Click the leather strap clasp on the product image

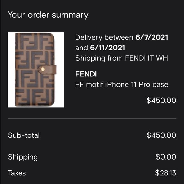47,69
